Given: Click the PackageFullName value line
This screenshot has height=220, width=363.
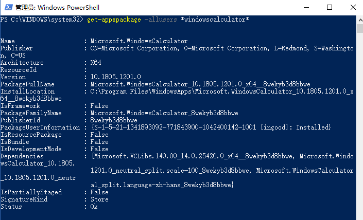Looking at the screenshot, I should pos(200,84).
